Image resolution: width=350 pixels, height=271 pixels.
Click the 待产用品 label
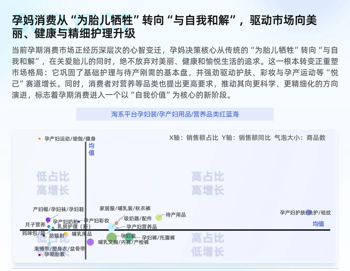tap(176, 215)
